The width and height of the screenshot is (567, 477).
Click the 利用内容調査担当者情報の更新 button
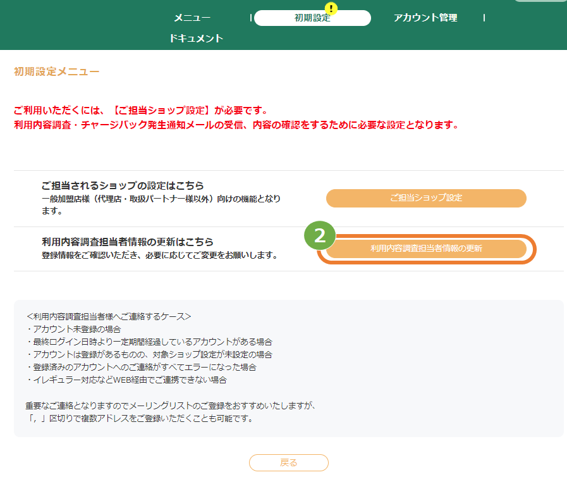point(426,249)
